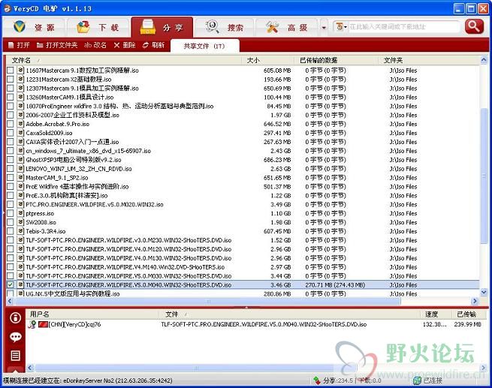Sort by the 用户名 column header

(94, 314)
